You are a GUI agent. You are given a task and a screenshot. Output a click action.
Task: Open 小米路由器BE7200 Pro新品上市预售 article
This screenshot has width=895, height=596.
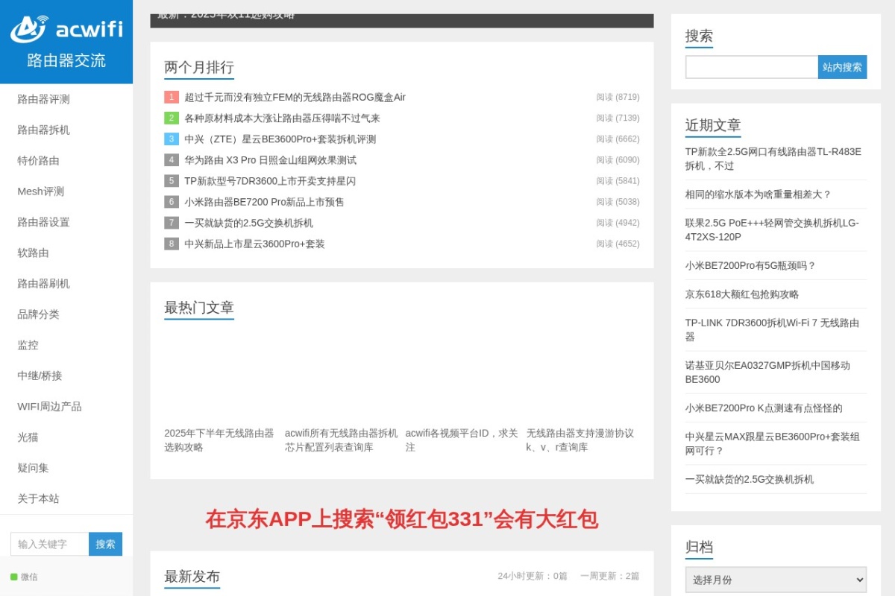[x=265, y=201]
